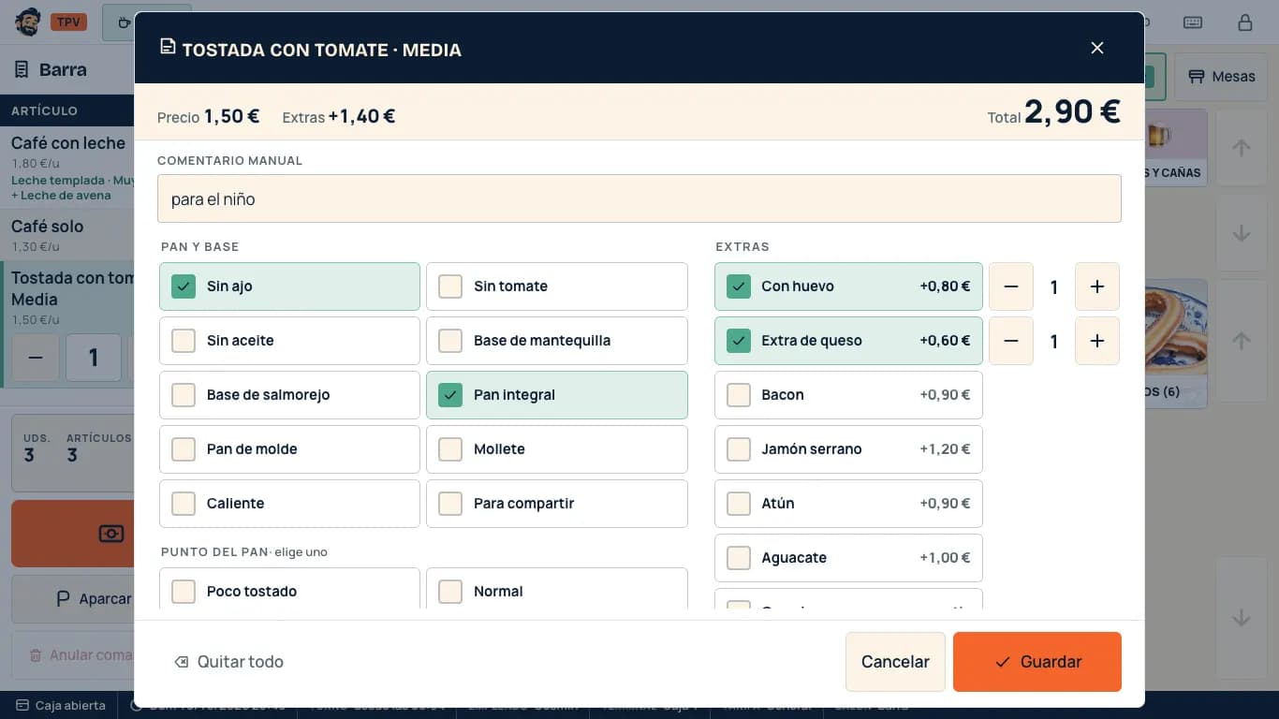Select Base de mantequilla option
1279x719 pixels.
557,341
